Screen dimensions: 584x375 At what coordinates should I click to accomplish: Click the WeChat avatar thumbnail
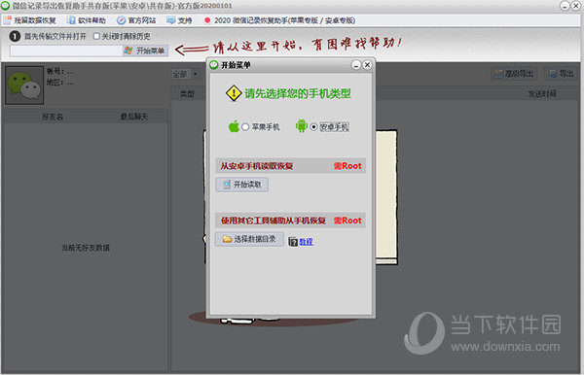[24, 85]
